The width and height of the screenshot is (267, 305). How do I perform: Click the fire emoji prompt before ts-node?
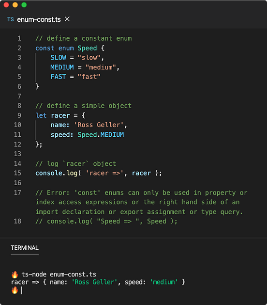click(15, 274)
